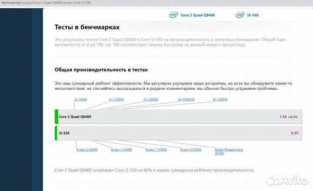The height and width of the screenshot is (191, 313).
Task: Click the Intel logo beside Core 2 Quad Q9400
Action: click(173, 15)
